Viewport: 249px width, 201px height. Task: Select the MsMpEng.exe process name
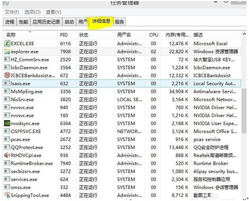27,91
